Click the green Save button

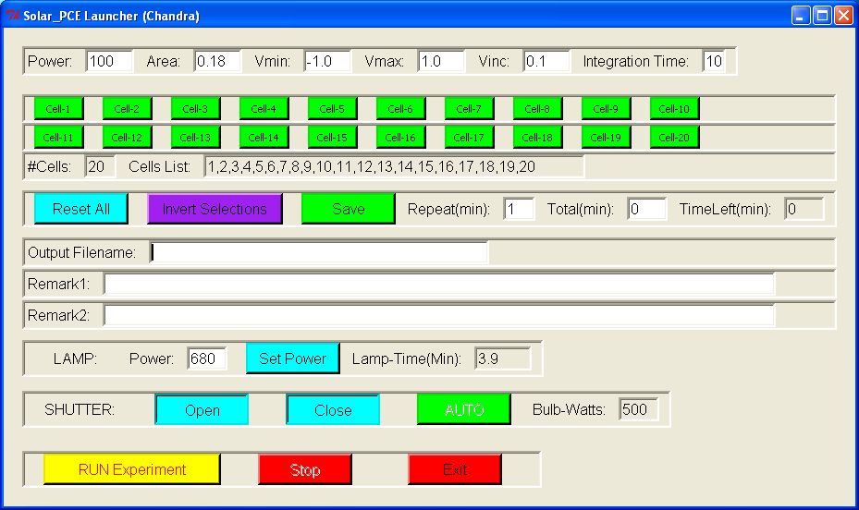[x=348, y=209]
